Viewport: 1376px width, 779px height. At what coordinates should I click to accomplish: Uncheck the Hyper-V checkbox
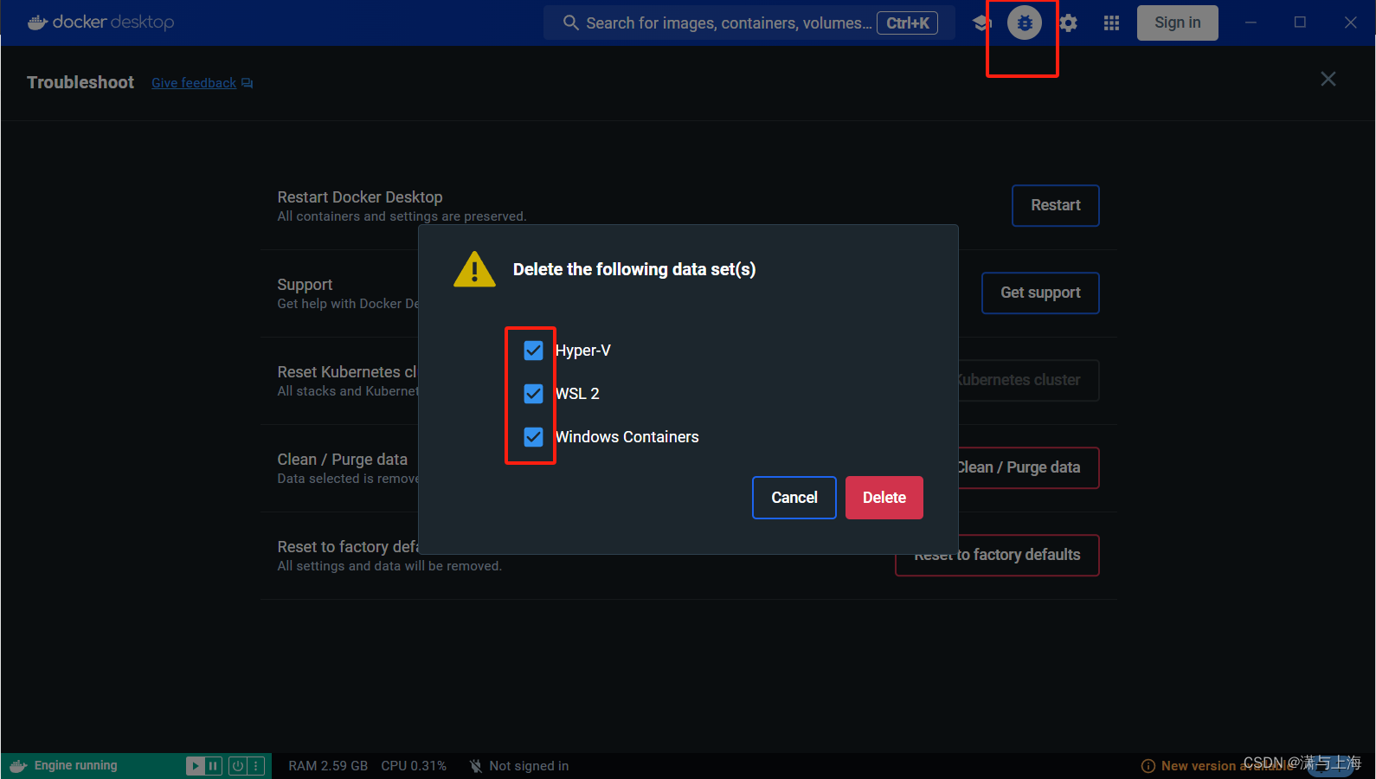(x=533, y=351)
